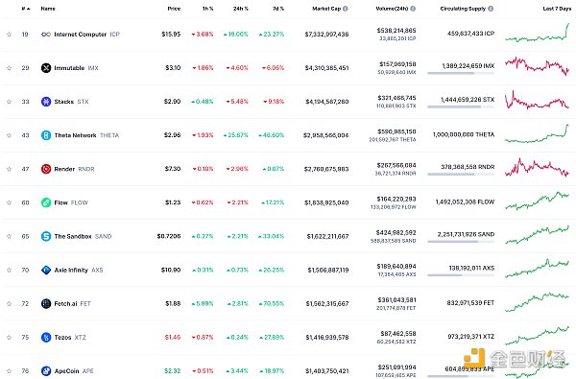Click the Stacks STX logo icon
Image resolution: width=576 pixels, height=379 pixels.
(x=46, y=102)
